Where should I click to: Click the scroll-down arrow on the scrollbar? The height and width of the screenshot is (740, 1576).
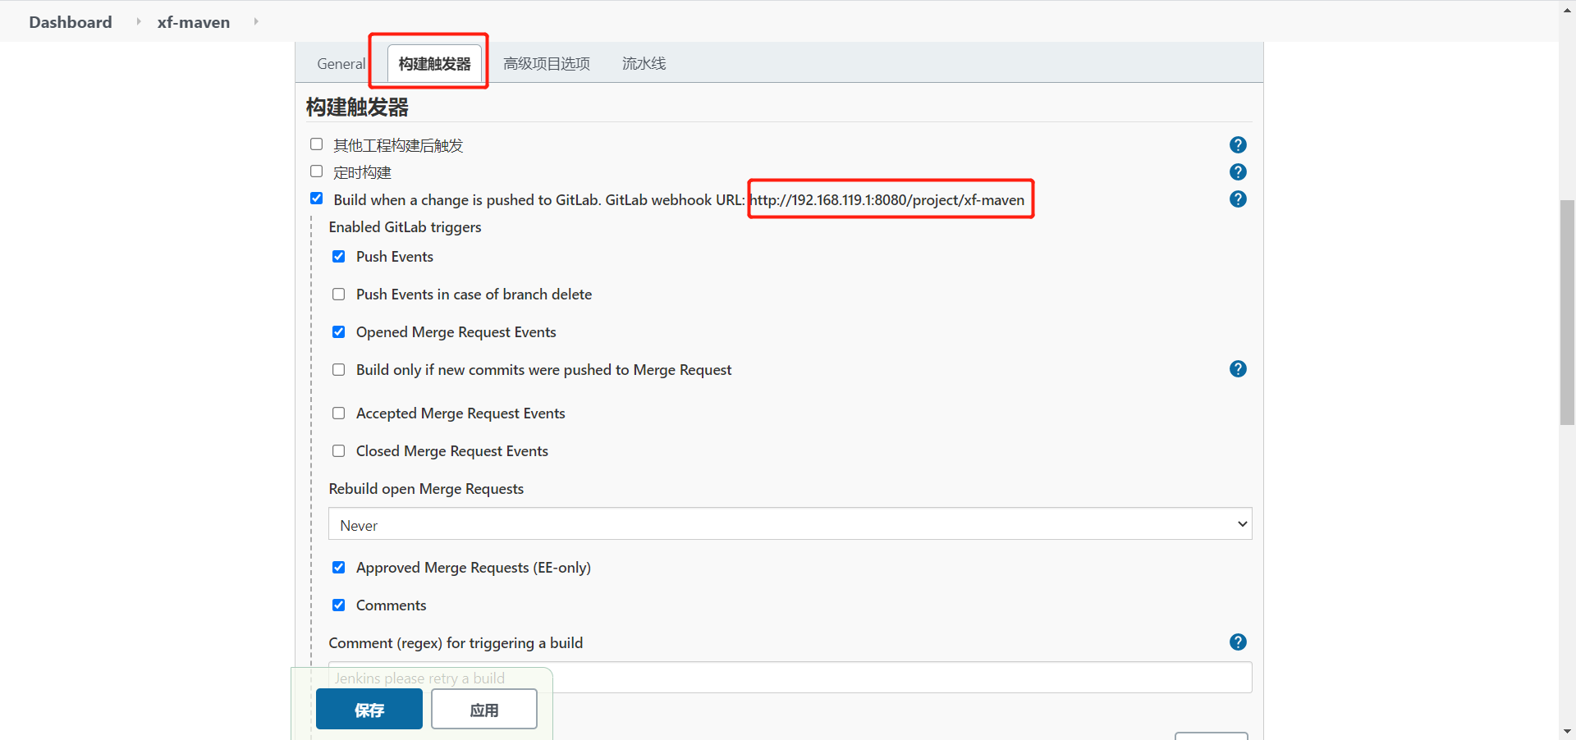coord(1569,731)
